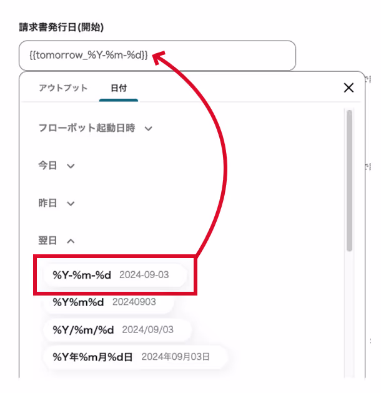Click the {{tomorrow_%Y-%m-%d}} variable text
Viewport: 381px width, 393px height.
pyautogui.click(x=89, y=55)
